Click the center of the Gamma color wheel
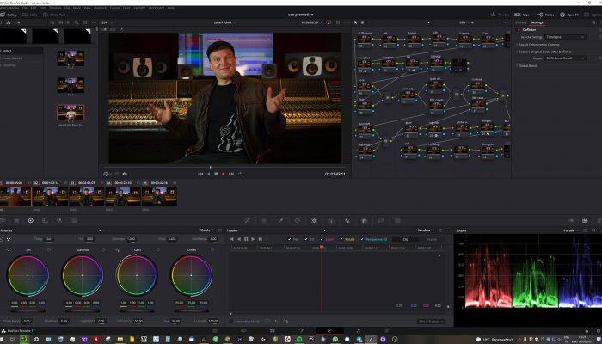Viewport: 602px width, 344px height. click(x=83, y=275)
